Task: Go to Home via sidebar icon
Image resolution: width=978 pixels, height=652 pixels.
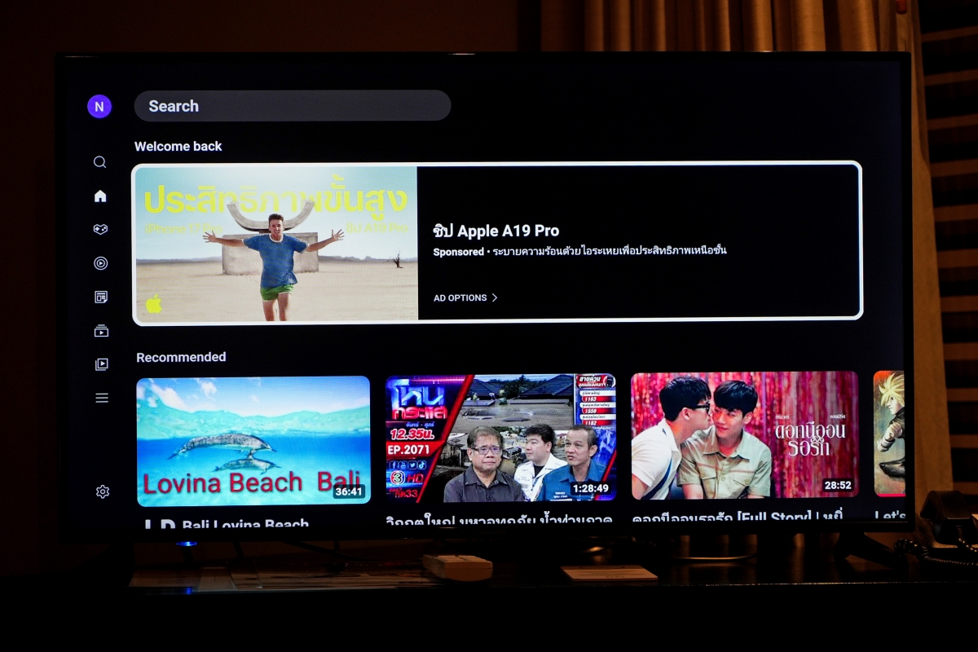Action: click(x=100, y=196)
